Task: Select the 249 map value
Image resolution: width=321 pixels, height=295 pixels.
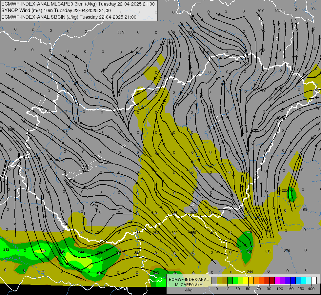Action: (x=249, y=252)
